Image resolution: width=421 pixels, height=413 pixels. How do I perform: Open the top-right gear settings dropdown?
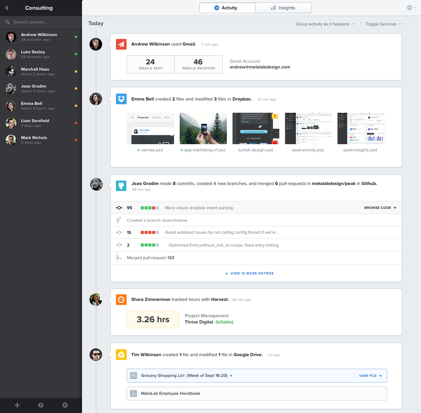coord(411,8)
